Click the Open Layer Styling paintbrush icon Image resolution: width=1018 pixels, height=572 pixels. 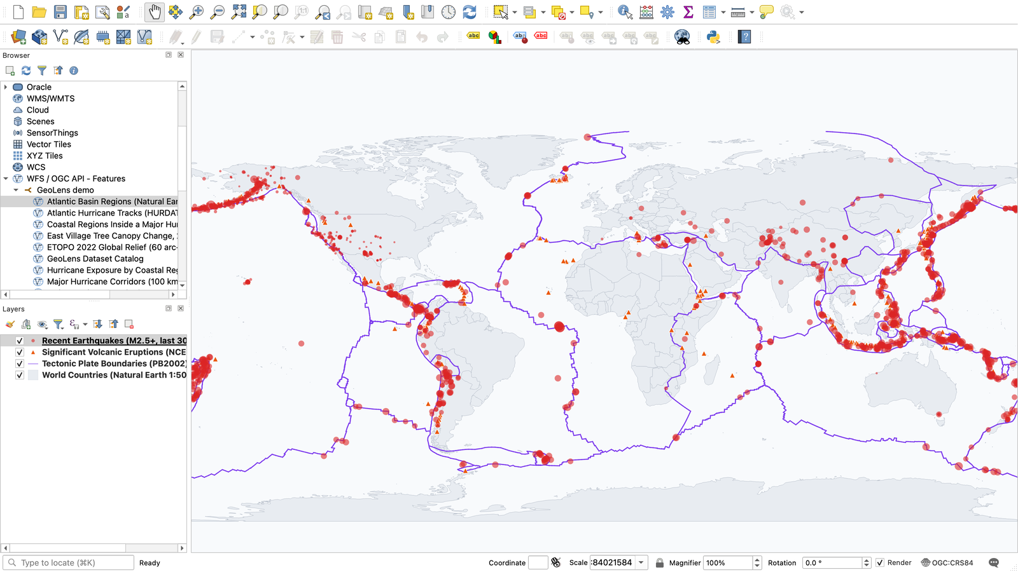(x=10, y=324)
